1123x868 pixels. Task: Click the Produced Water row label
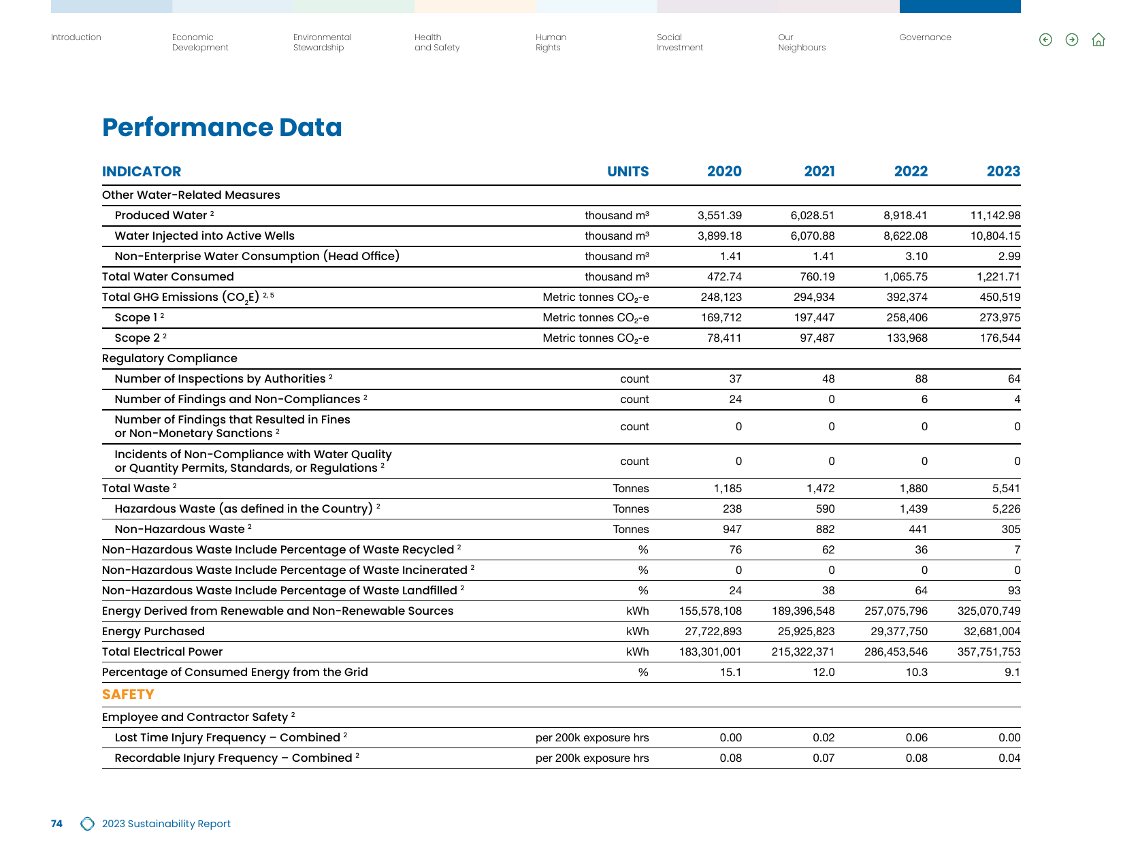coord(164,215)
